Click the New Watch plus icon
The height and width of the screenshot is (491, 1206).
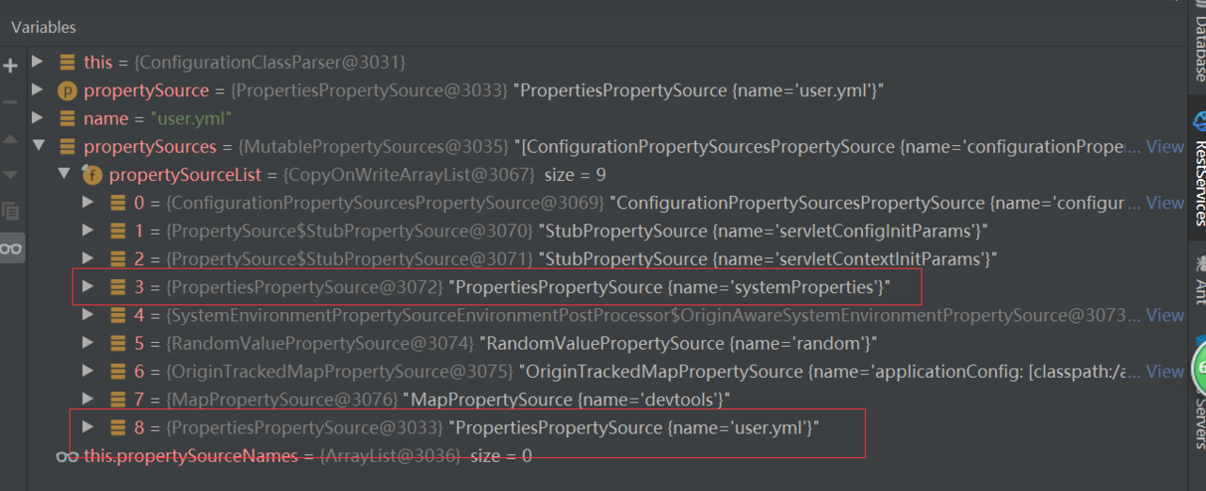click(x=10, y=66)
